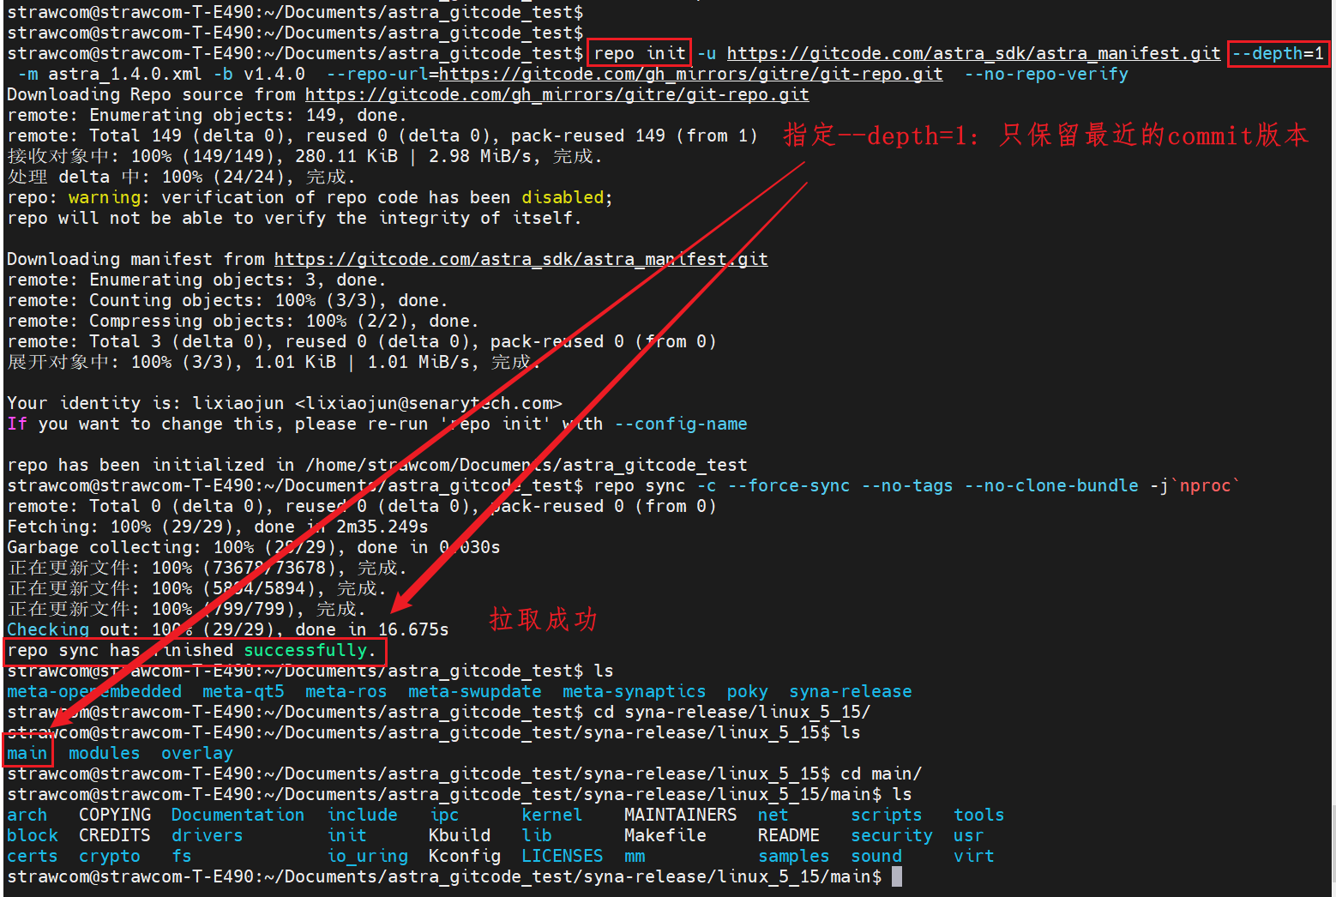Image resolution: width=1336 pixels, height=897 pixels.
Task: Click the samples directory name
Action: click(793, 856)
